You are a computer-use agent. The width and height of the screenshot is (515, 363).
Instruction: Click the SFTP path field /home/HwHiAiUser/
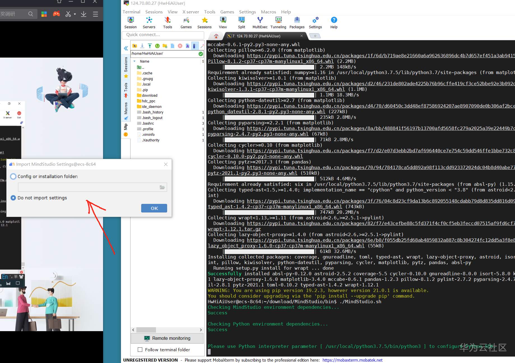164,54
